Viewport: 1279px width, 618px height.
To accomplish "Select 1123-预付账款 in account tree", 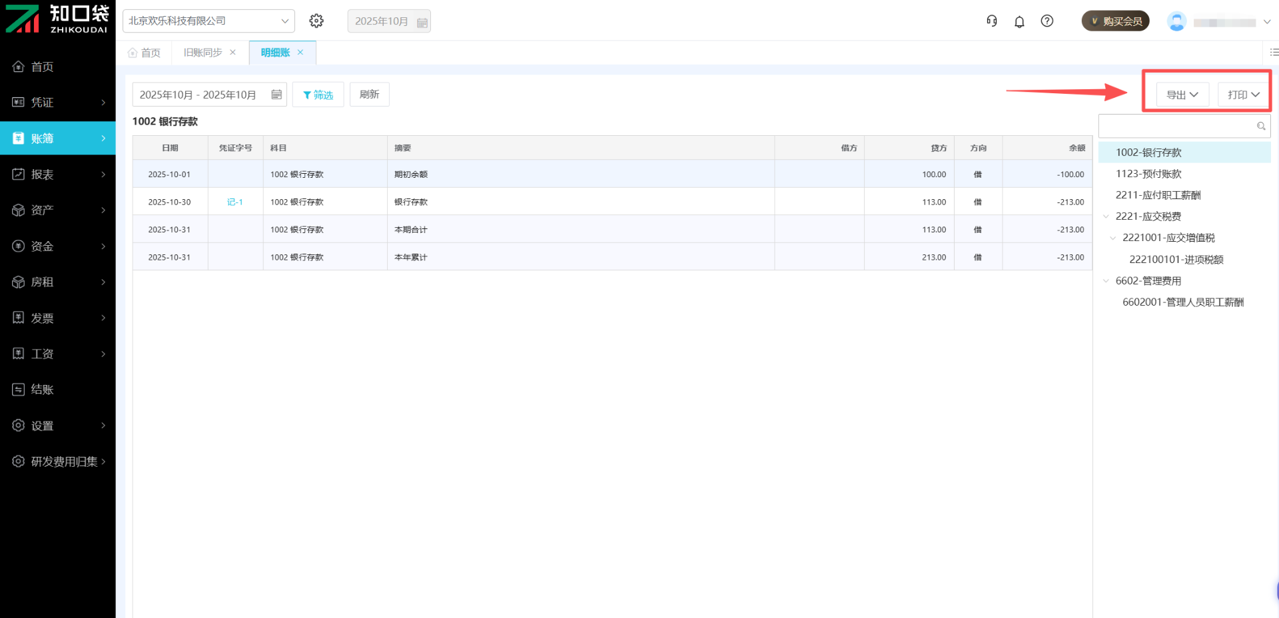I will (x=1148, y=174).
